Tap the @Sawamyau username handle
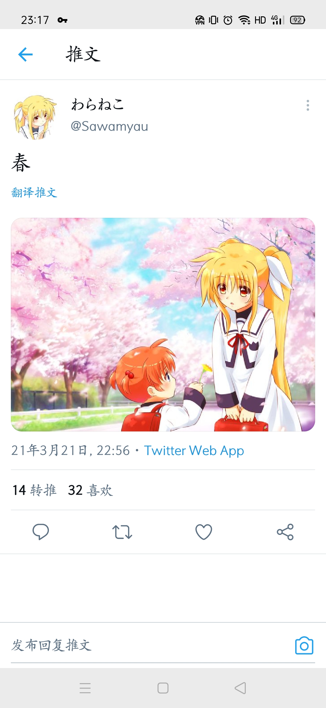The width and height of the screenshot is (326, 708). [x=109, y=126]
